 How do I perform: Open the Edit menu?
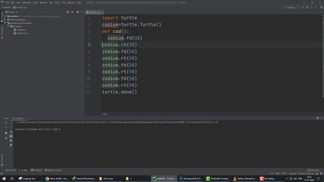[13, 3]
